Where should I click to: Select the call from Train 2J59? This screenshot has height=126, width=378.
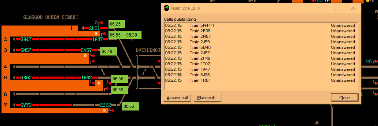261,42
